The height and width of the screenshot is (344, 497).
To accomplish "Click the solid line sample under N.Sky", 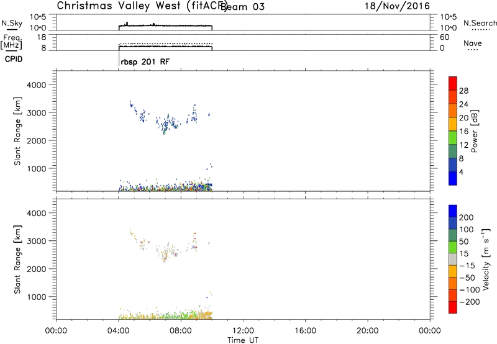I will coord(12,30).
